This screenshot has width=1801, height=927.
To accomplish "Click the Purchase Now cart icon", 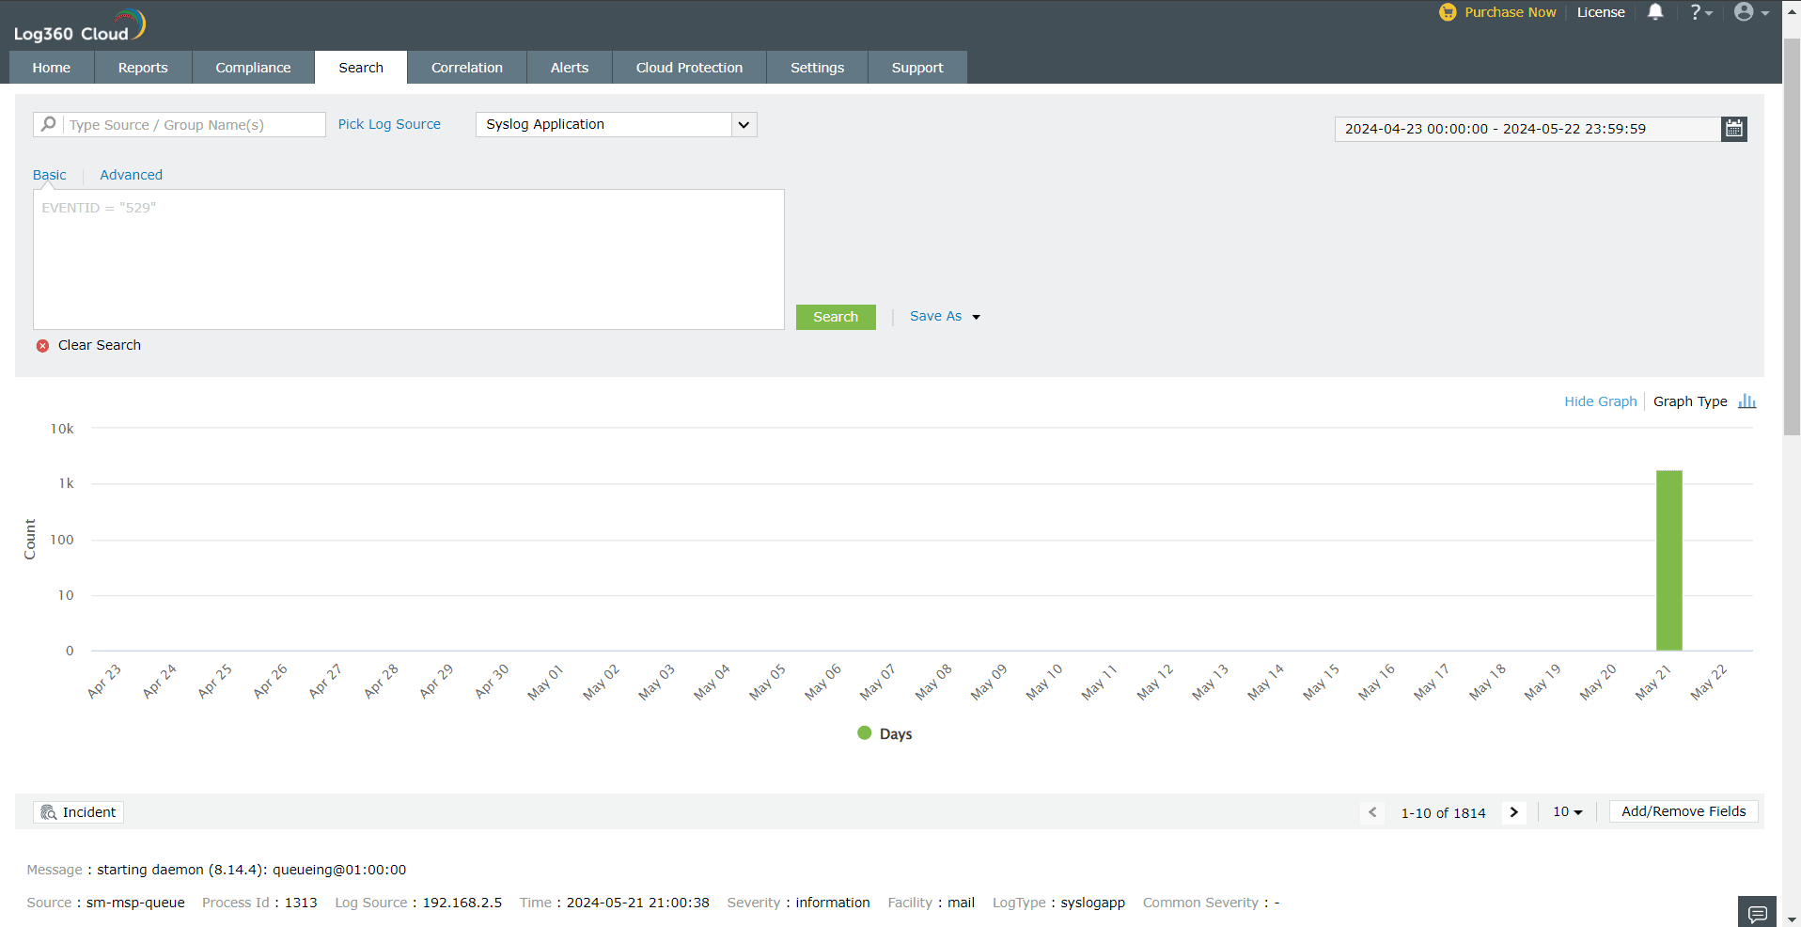I will (x=1448, y=12).
